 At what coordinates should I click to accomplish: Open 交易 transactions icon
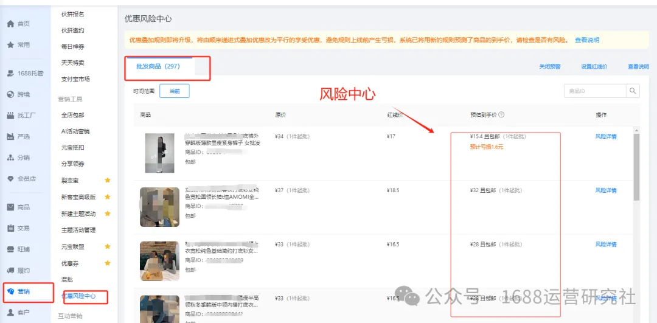point(10,228)
